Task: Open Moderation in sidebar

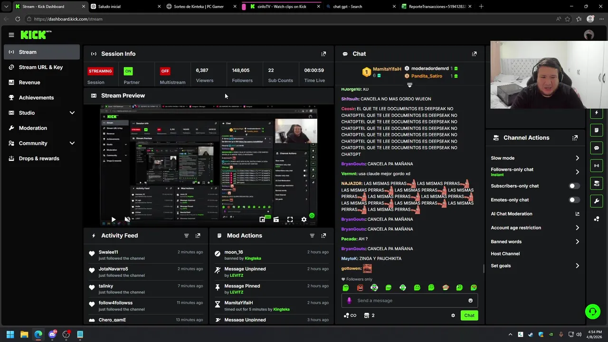Action: [x=42, y=128]
